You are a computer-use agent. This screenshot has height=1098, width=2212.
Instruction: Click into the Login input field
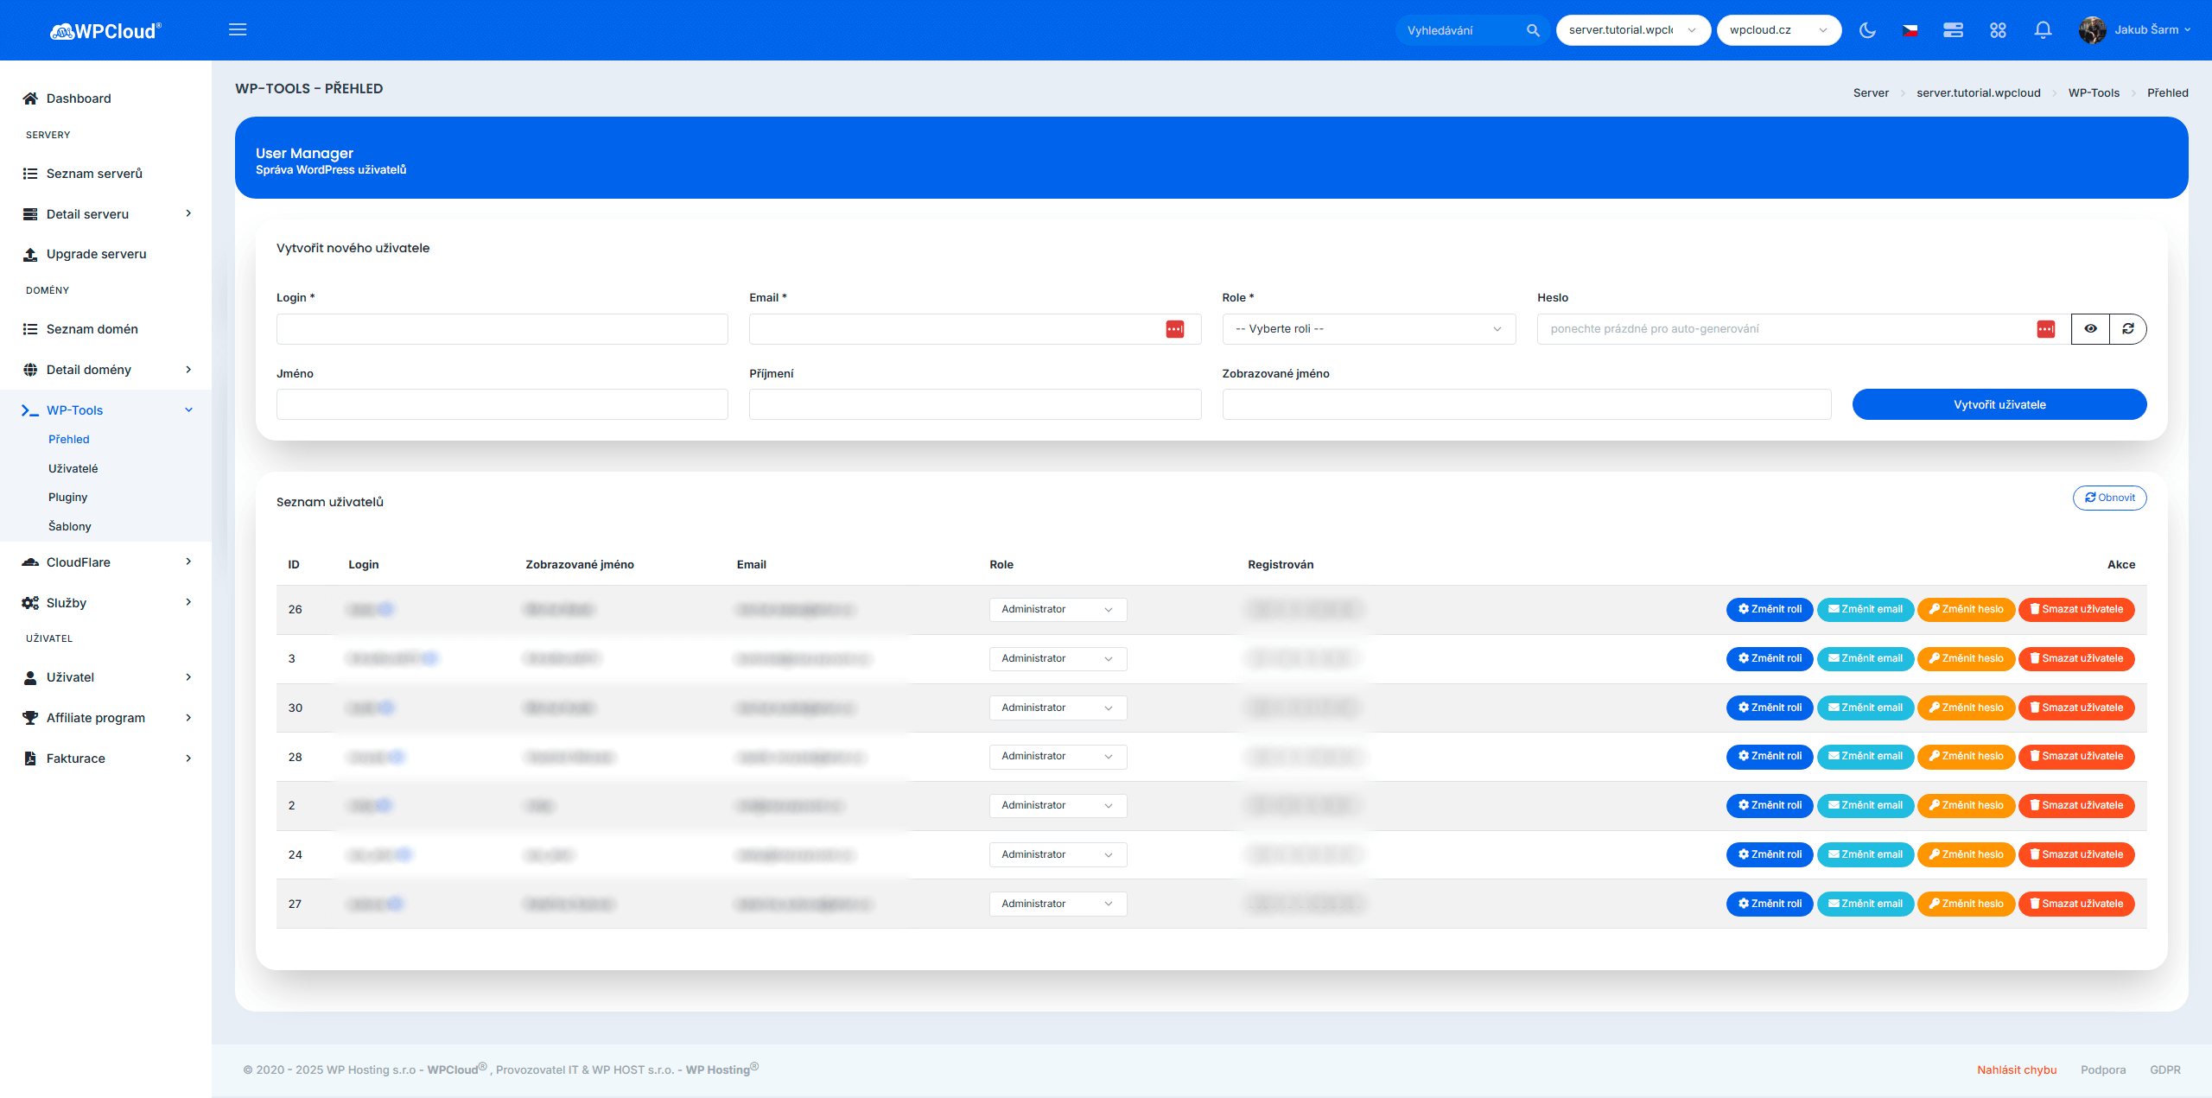[x=502, y=329]
